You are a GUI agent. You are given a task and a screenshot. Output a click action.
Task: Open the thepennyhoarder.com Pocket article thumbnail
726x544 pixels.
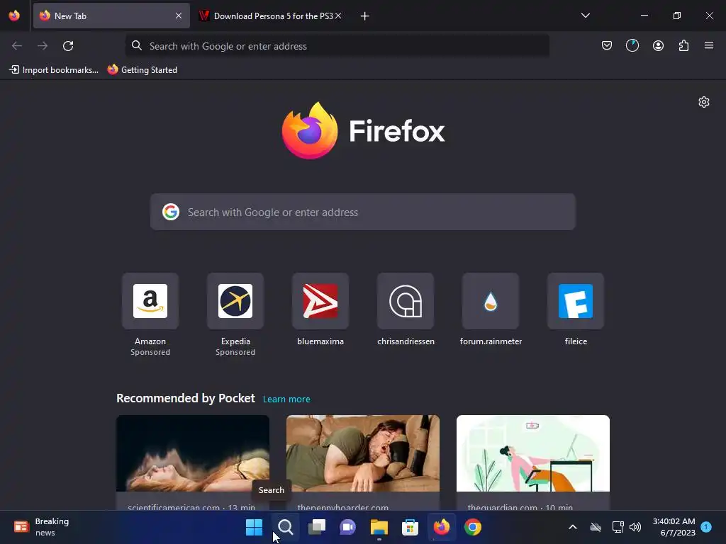click(362, 453)
